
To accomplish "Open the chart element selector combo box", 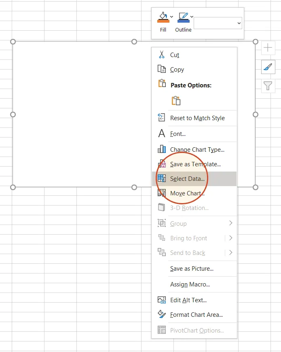I will click(218, 23).
